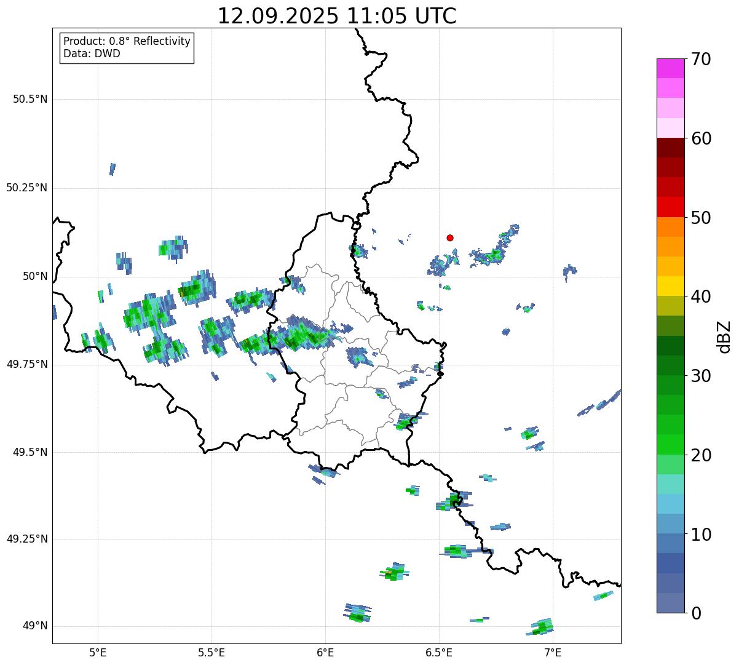
Task: Click the "49.25°N" latitude label
Action: point(27,539)
